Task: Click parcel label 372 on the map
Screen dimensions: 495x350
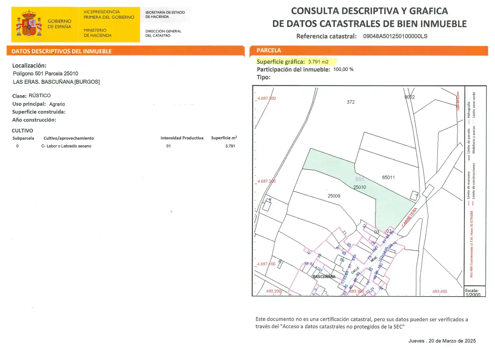Action: click(x=351, y=102)
